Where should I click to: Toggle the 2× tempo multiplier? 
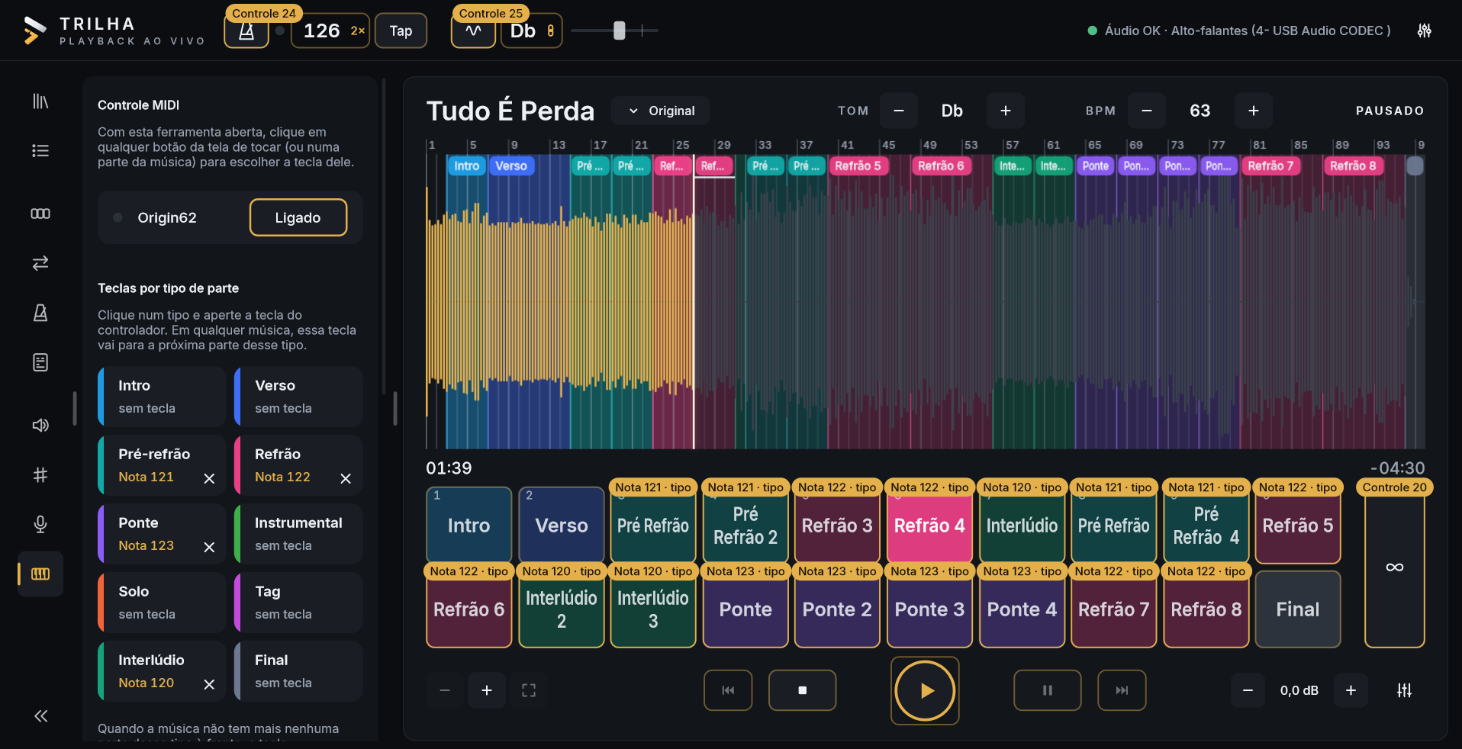[x=357, y=31]
